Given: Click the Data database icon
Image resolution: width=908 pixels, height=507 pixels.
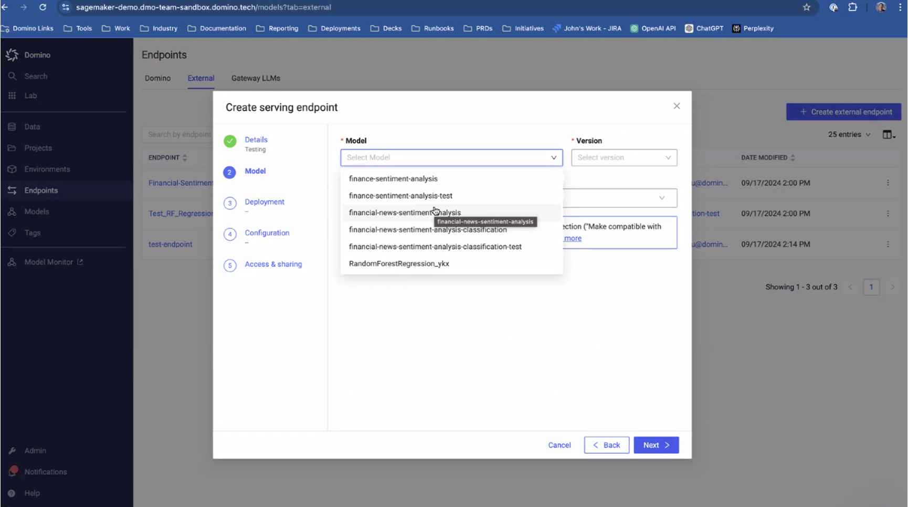Looking at the screenshot, I should click(x=12, y=126).
